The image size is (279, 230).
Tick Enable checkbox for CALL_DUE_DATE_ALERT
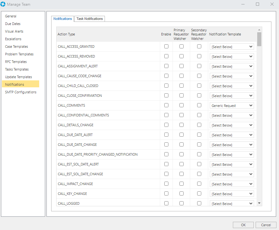pos(166,135)
